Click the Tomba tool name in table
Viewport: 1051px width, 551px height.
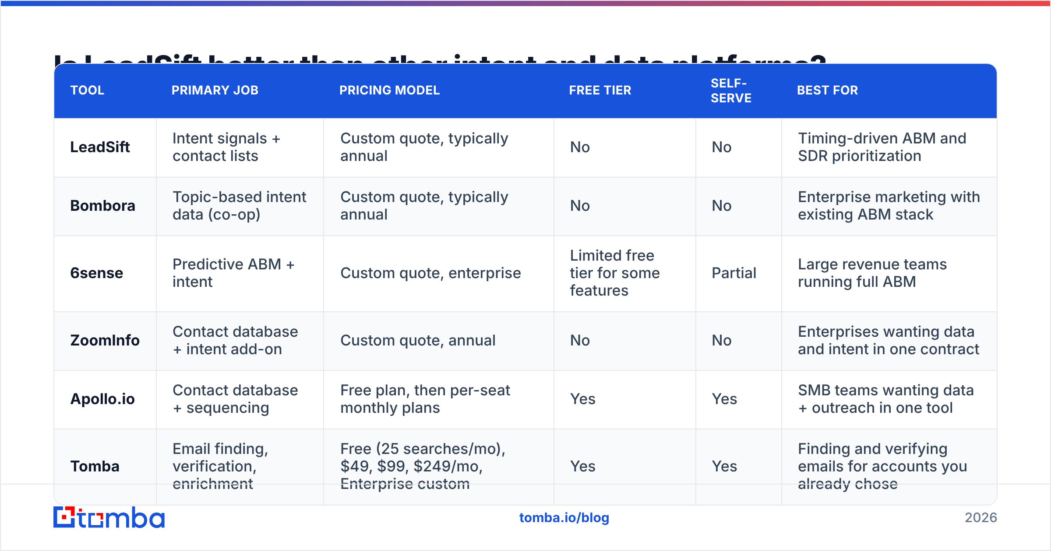95,467
